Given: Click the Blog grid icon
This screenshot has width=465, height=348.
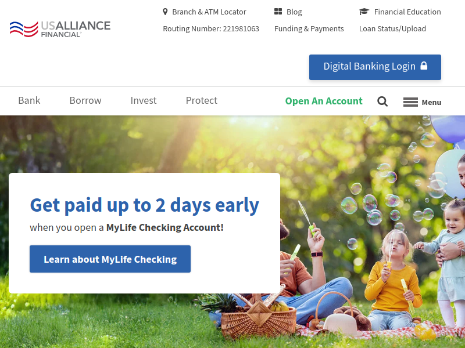Looking at the screenshot, I should click(x=278, y=12).
